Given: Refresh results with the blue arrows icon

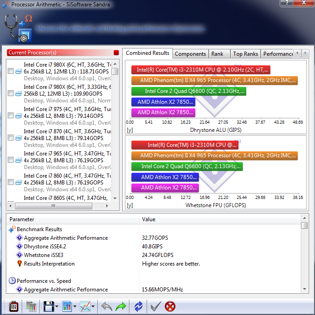Looking at the screenshot, I should tap(138, 306).
